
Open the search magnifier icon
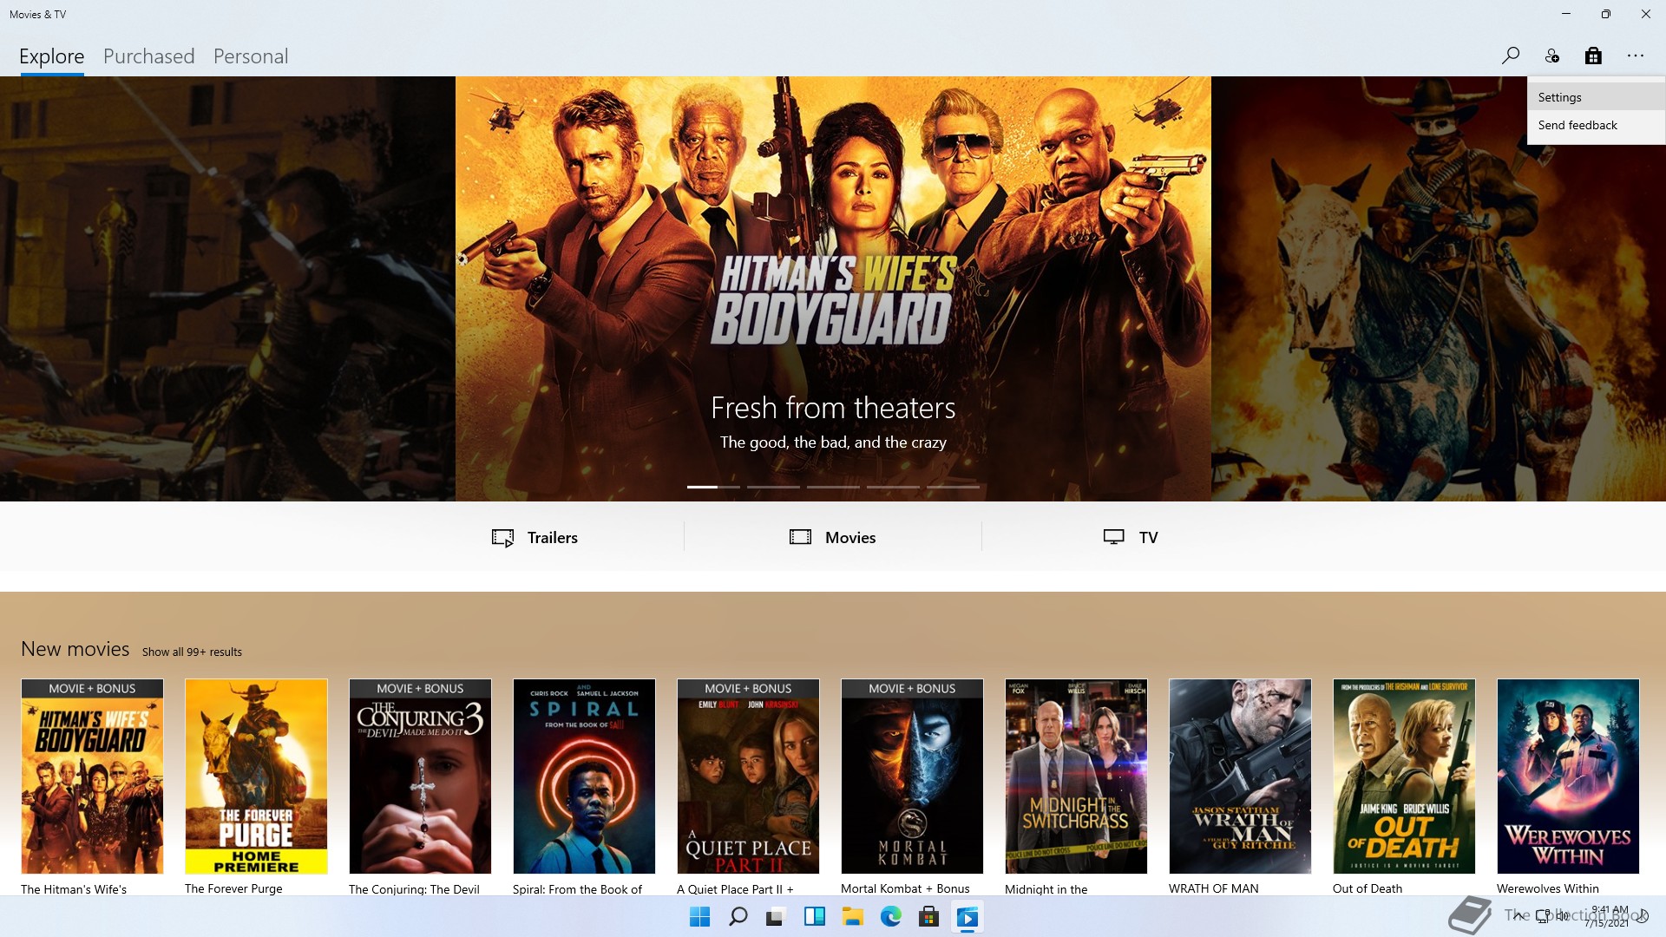[1510, 56]
